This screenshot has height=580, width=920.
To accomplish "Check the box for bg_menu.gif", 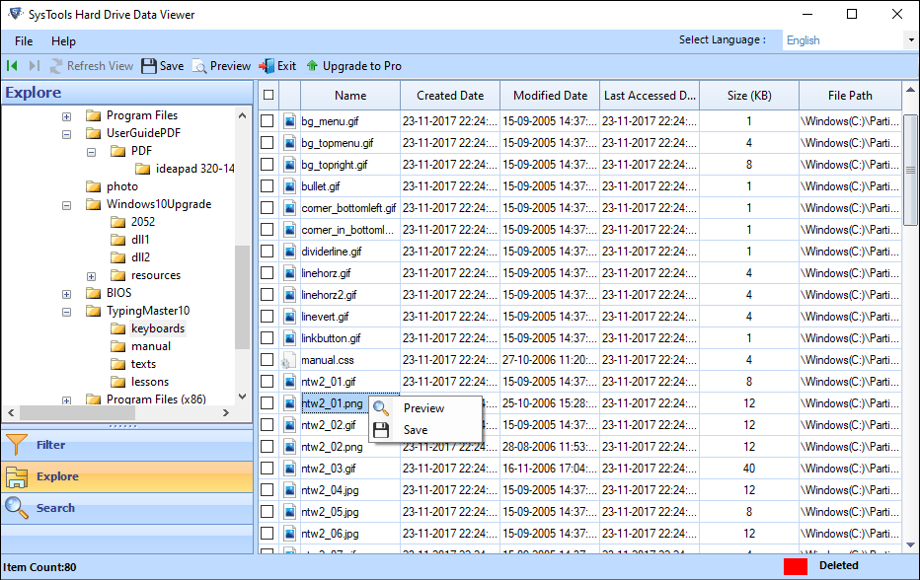I will (x=267, y=121).
